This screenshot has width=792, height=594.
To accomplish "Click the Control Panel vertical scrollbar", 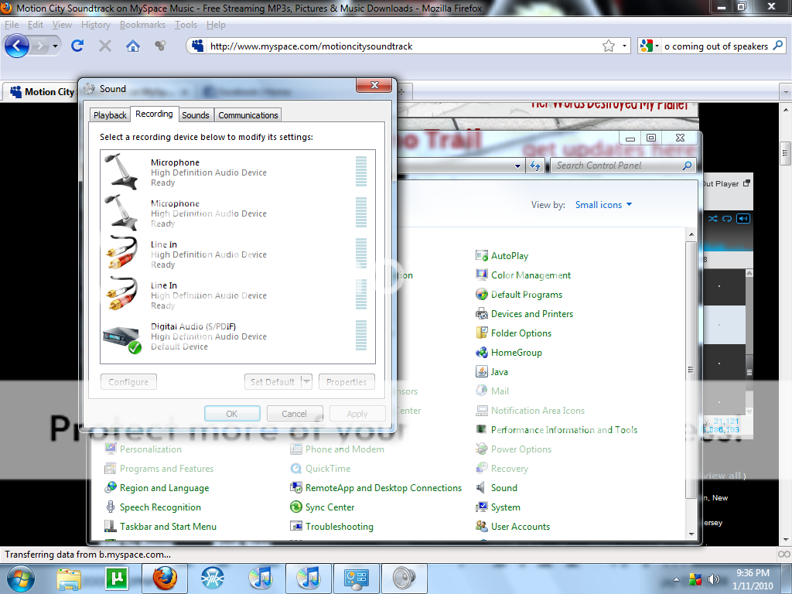I will click(x=691, y=387).
